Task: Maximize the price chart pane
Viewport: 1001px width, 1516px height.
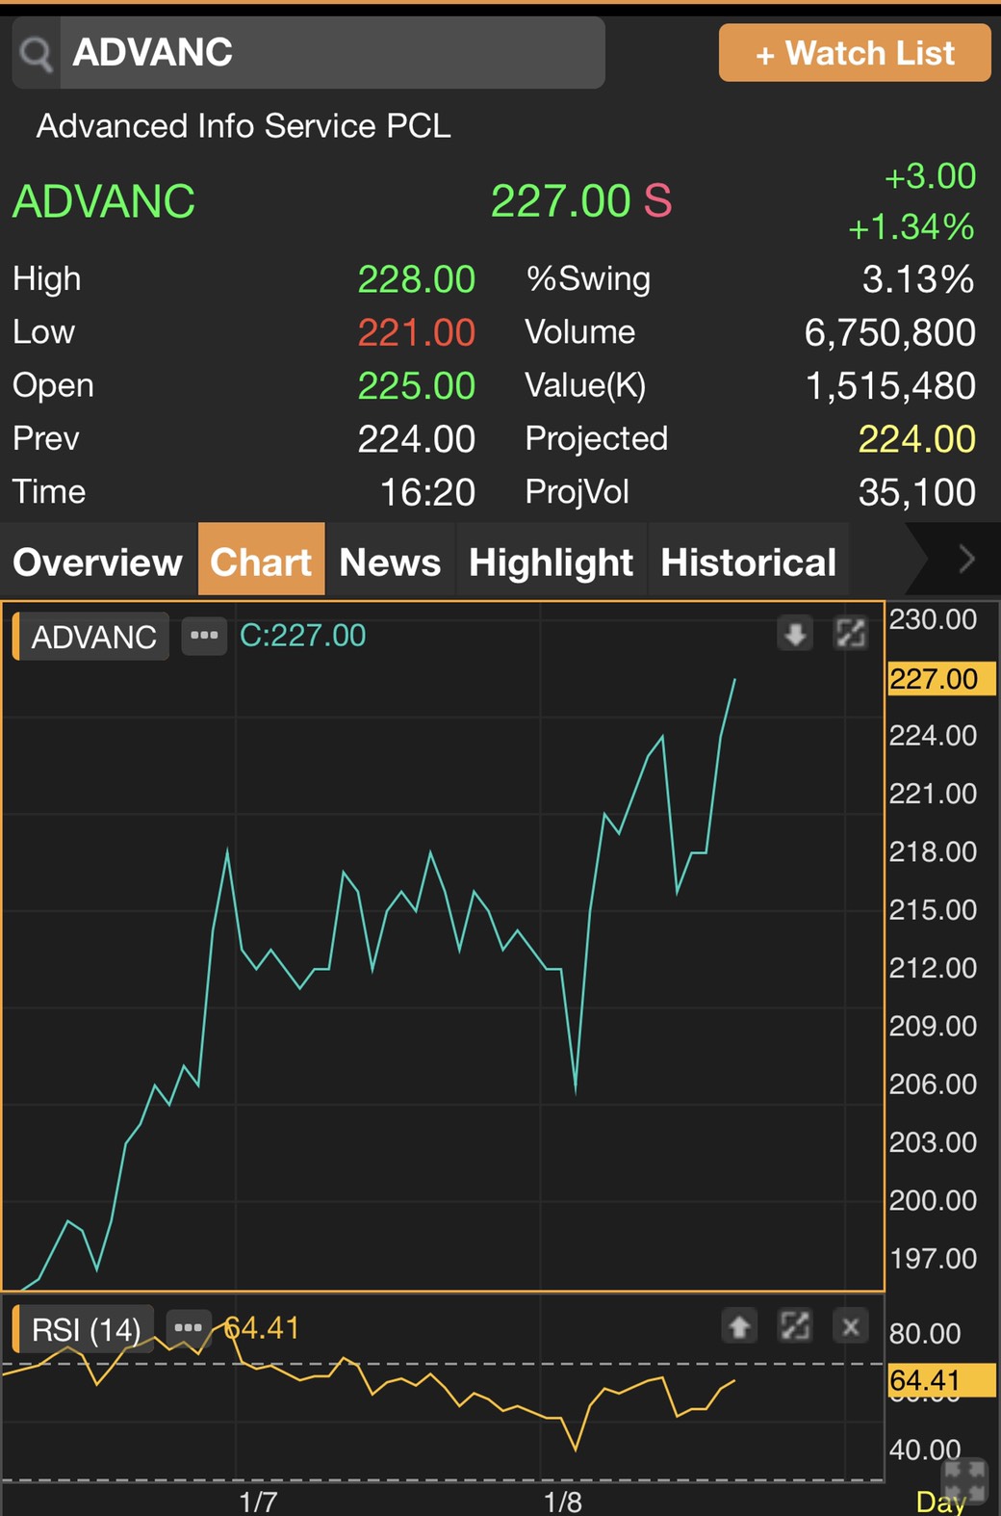Action: (x=850, y=634)
